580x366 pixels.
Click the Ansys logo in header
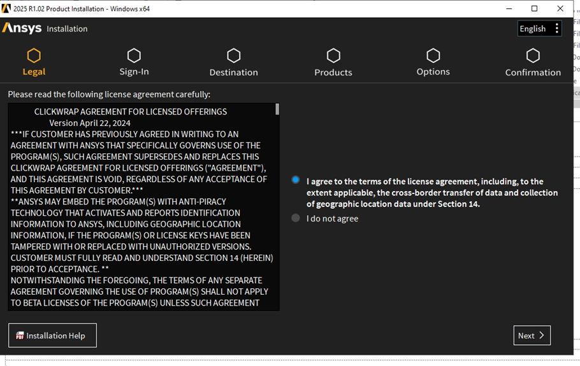[x=22, y=29]
